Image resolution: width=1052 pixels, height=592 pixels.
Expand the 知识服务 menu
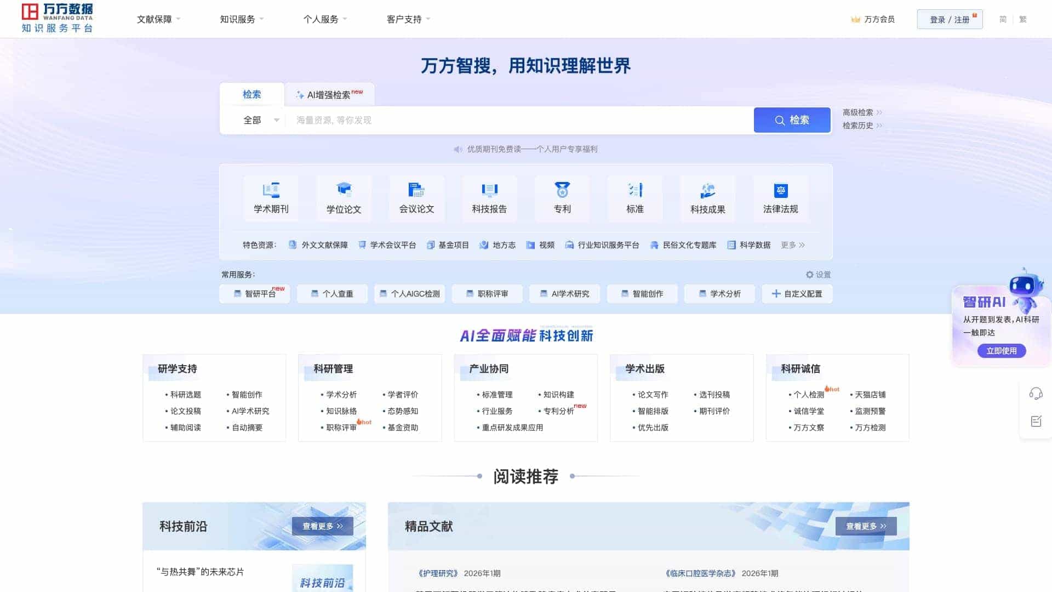coord(242,19)
